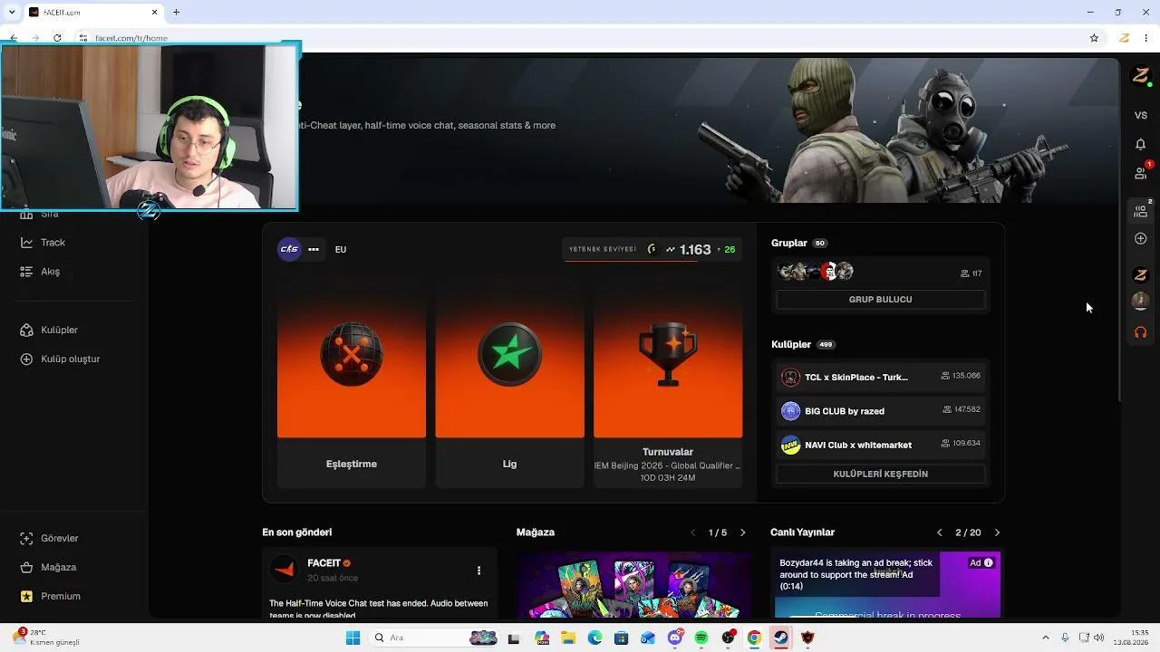Open Mağaza in the left sidebar
Viewport: 1160px width, 652px height.
[x=48, y=568]
